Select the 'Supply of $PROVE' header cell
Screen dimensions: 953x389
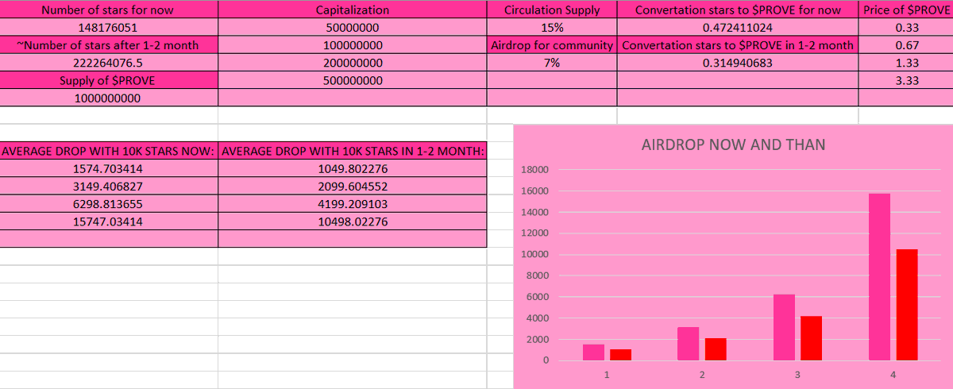pos(108,80)
